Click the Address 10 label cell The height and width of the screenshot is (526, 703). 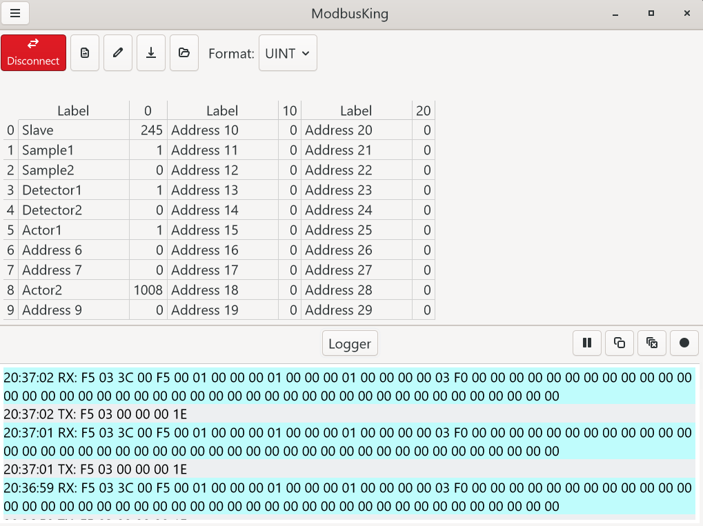click(x=222, y=130)
